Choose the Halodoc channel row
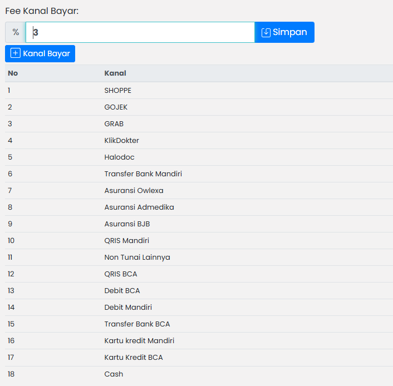 pyautogui.click(x=119, y=157)
